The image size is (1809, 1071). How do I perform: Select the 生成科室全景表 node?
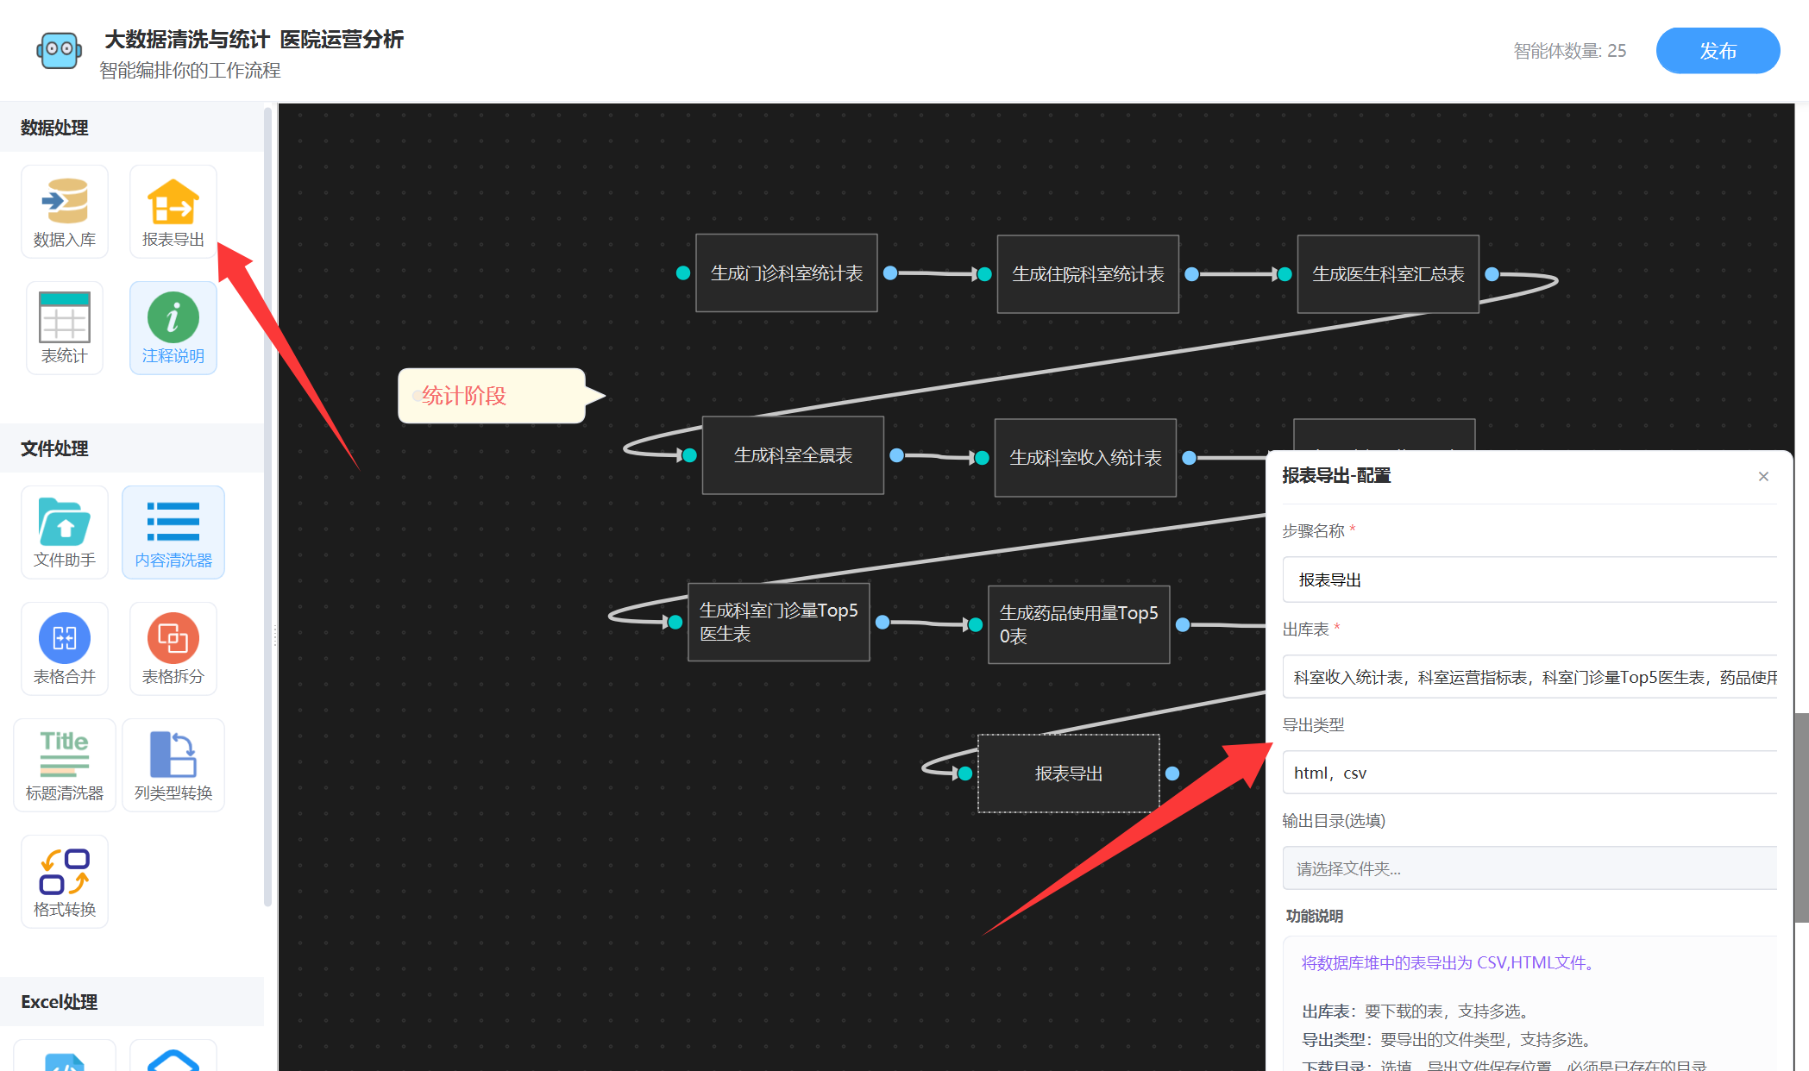793,455
